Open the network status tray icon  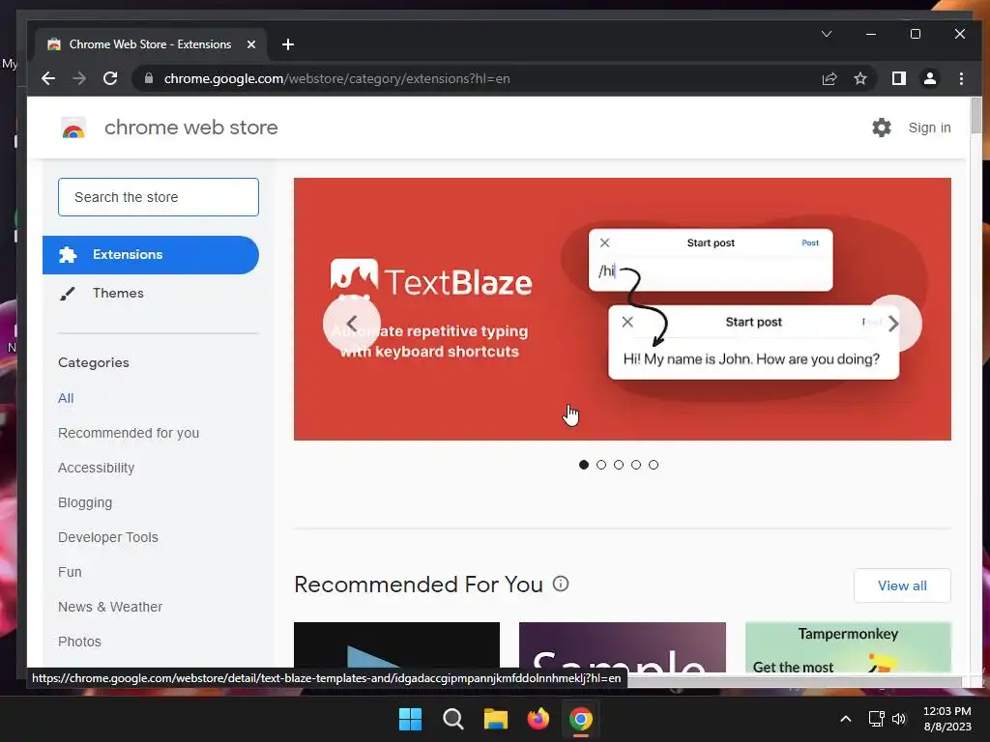(876, 719)
